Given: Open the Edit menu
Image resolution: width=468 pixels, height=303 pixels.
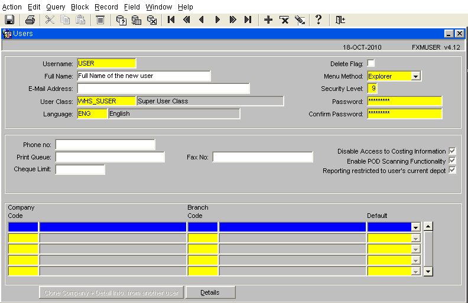Looking at the screenshot, I should pos(34,7).
